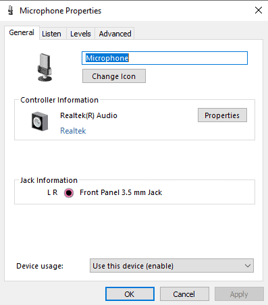The width and height of the screenshot is (268, 305).
Task: Click the Controller Information group label
Action: (59, 100)
